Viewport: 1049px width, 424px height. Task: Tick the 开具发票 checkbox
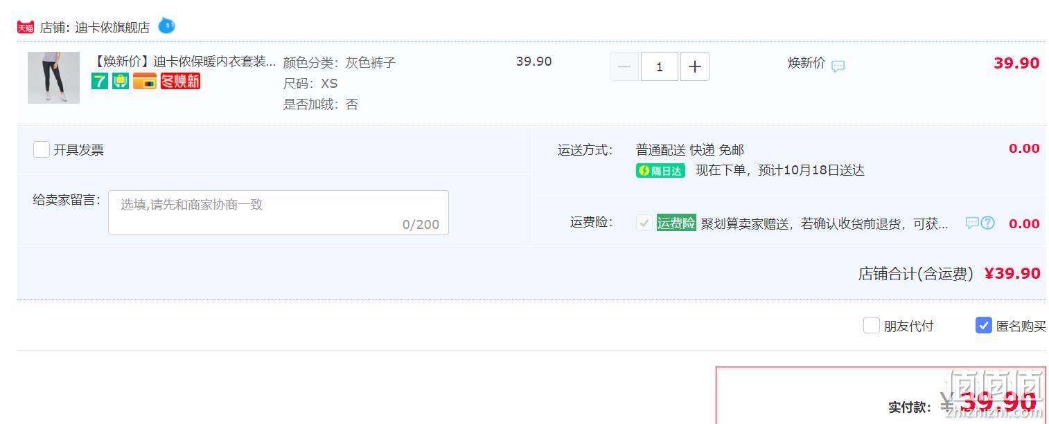pyautogui.click(x=42, y=149)
